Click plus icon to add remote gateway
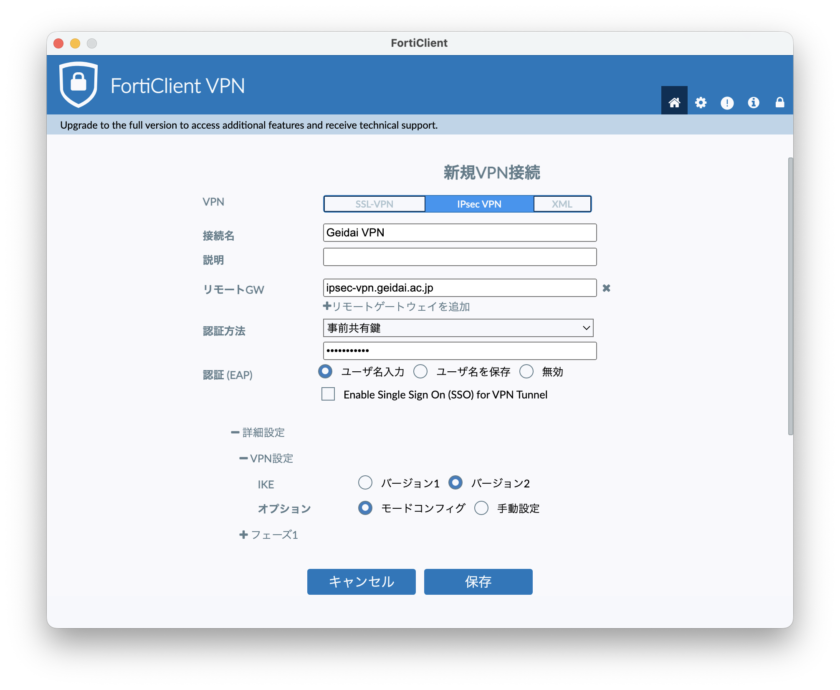The image size is (840, 690). click(327, 306)
